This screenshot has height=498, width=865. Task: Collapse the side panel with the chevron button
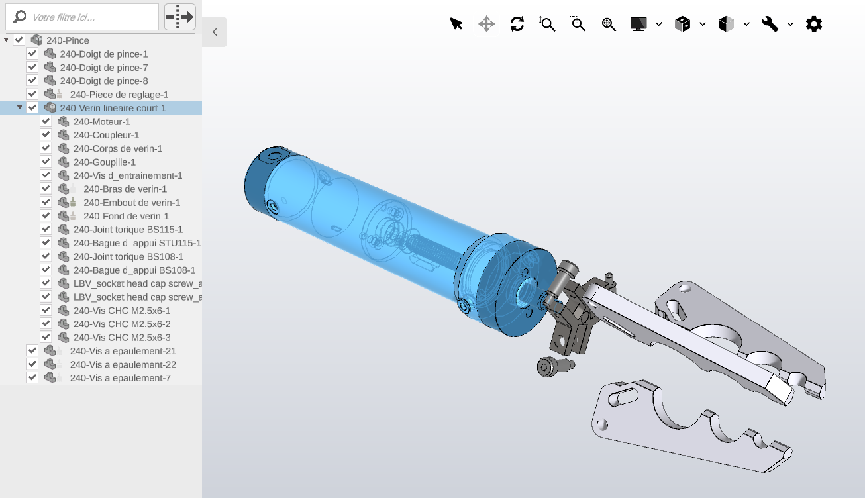[x=214, y=32]
